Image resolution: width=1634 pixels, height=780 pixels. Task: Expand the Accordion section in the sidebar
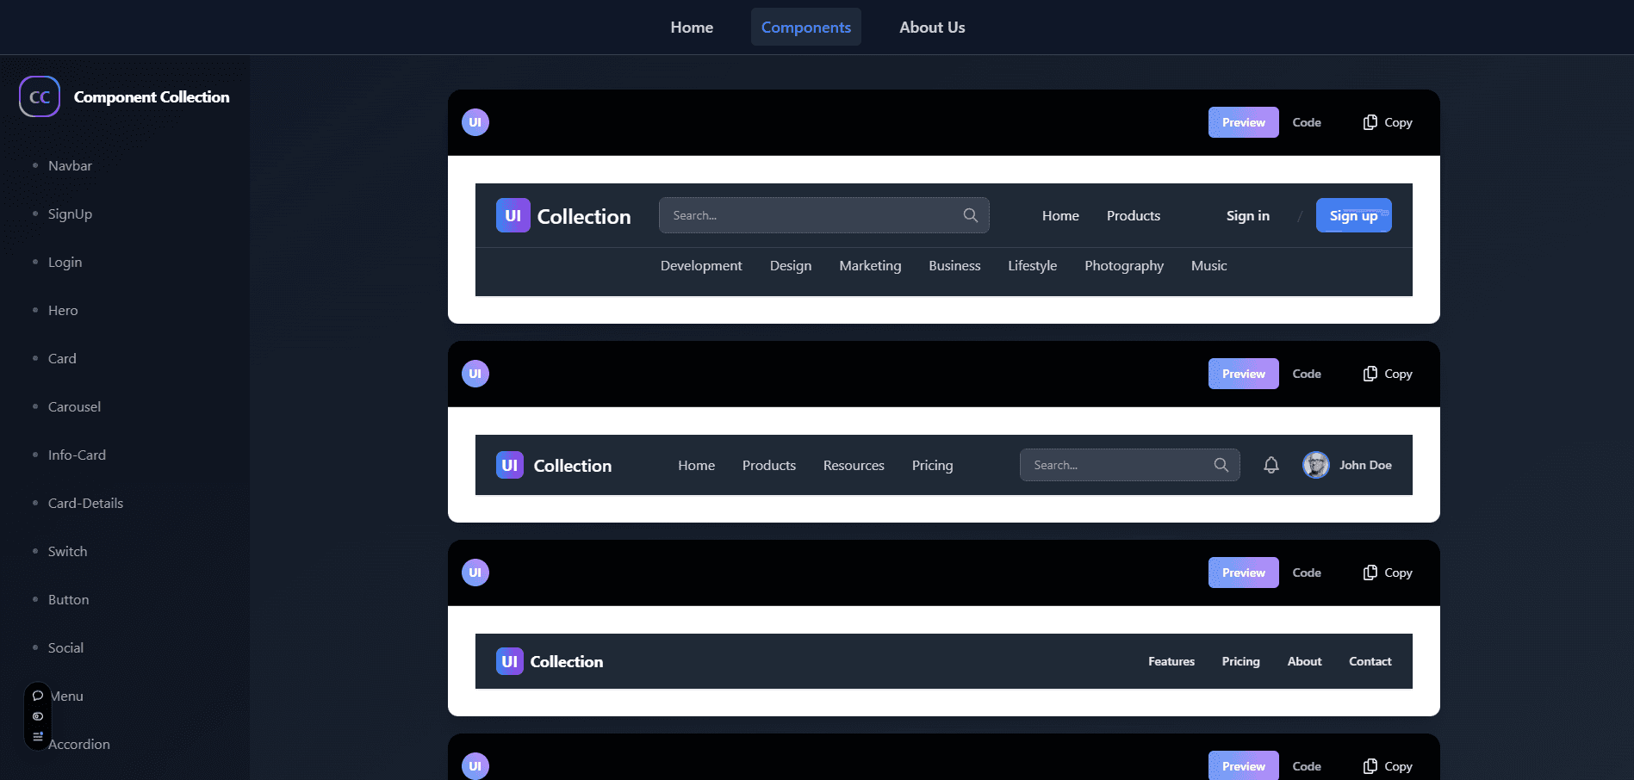click(x=79, y=744)
